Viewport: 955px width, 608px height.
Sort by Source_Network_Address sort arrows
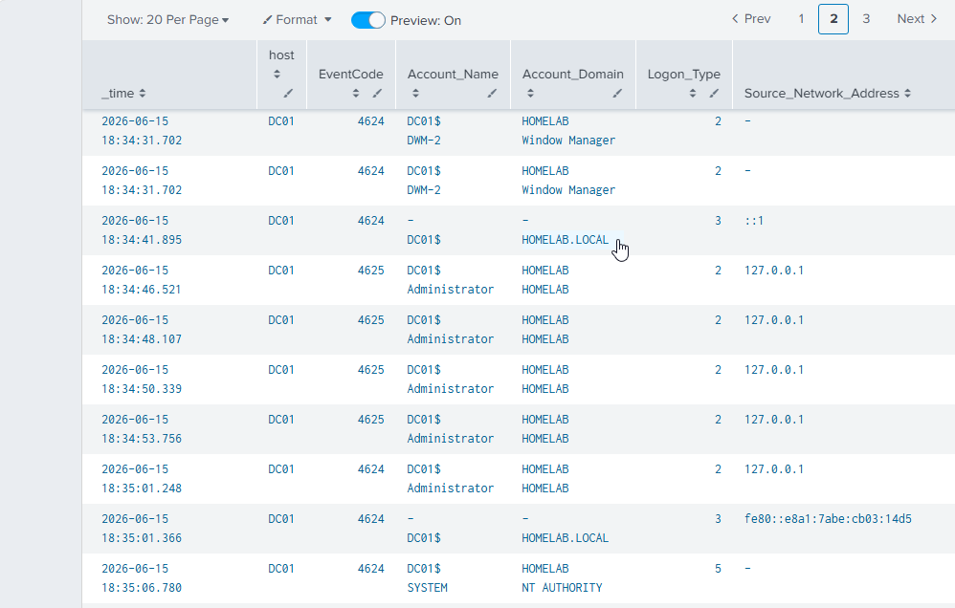pos(907,93)
